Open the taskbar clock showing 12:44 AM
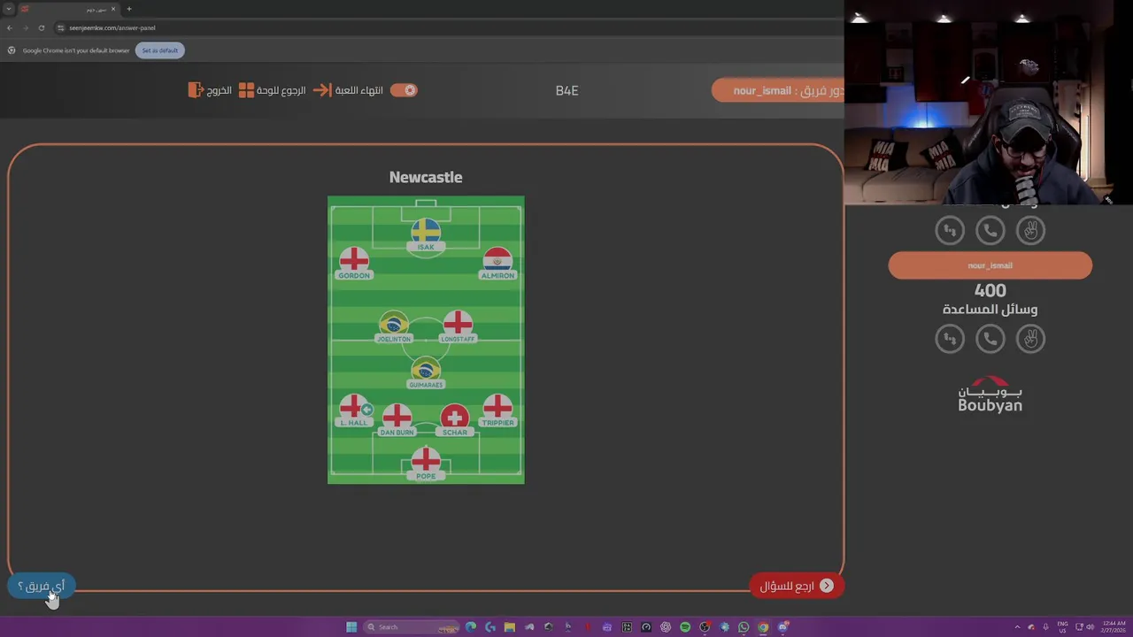This screenshot has height=637, width=1133. [1114, 626]
